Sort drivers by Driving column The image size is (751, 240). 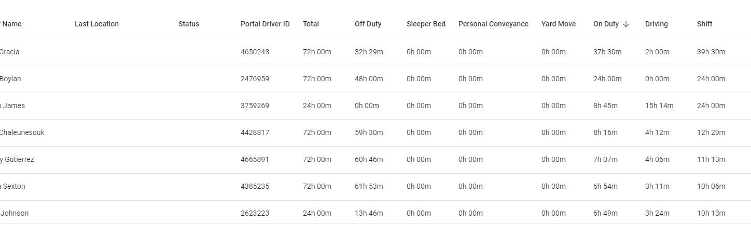656,24
